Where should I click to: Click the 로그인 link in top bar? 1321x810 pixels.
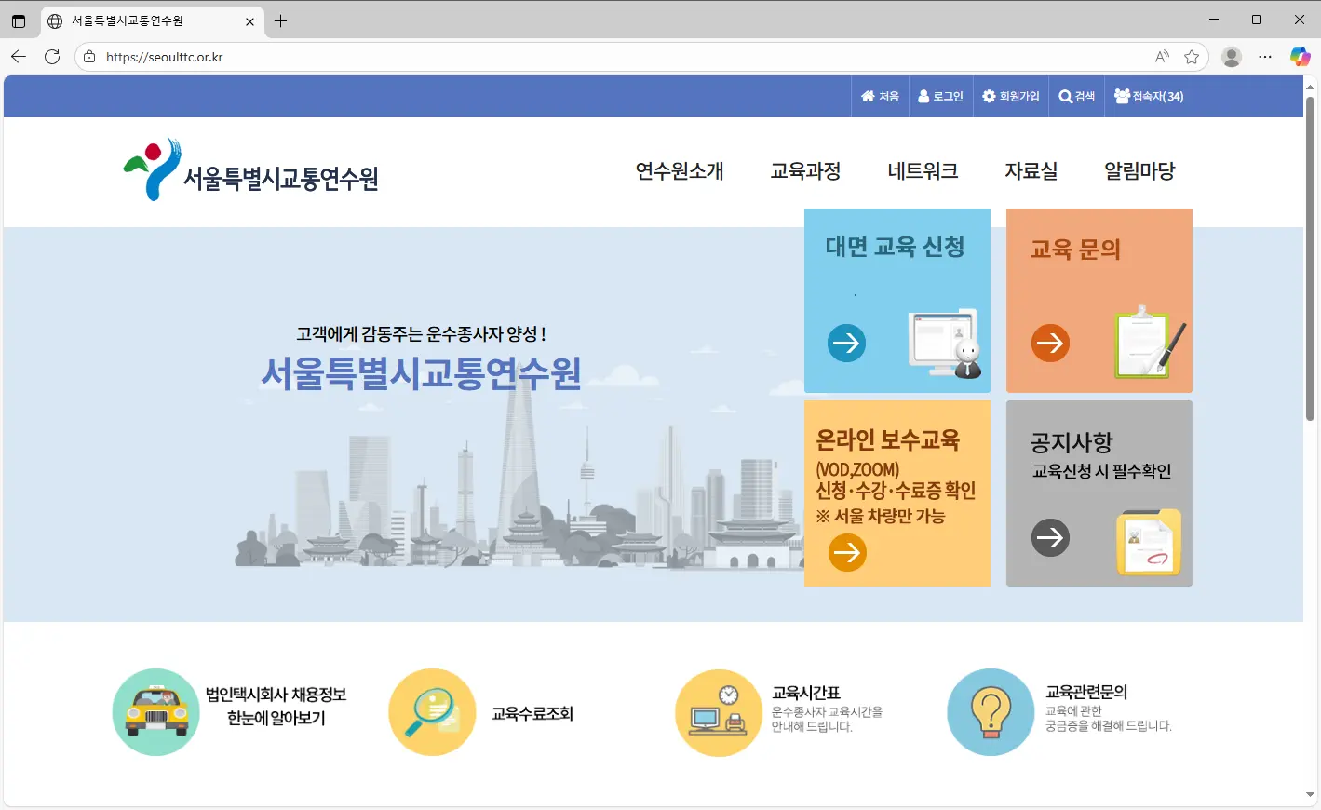(x=940, y=97)
